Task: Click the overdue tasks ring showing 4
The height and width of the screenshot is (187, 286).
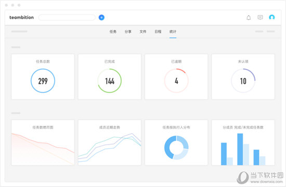Action: [176, 81]
